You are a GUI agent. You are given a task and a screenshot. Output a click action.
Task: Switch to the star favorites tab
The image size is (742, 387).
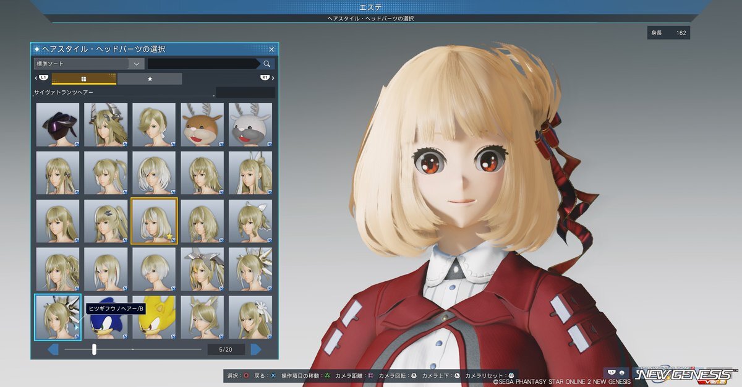pyautogui.click(x=150, y=79)
